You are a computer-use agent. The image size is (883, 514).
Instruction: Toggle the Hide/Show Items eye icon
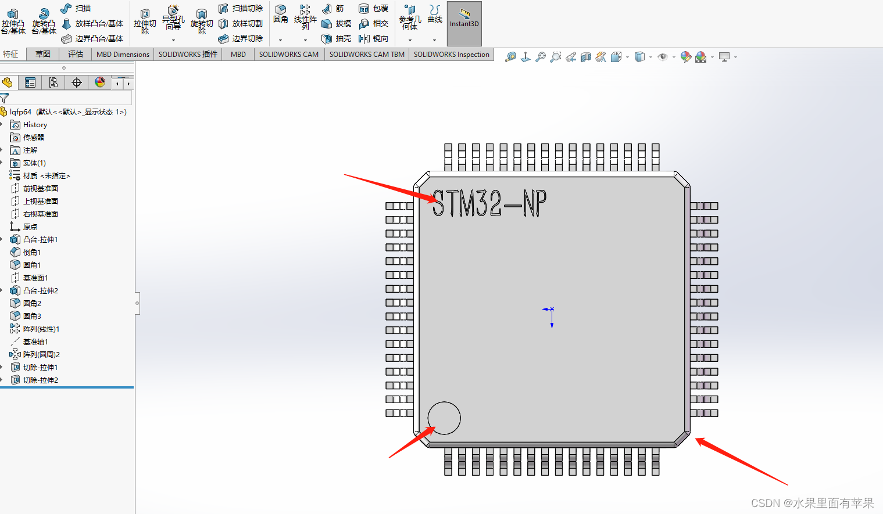[x=663, y=57]
